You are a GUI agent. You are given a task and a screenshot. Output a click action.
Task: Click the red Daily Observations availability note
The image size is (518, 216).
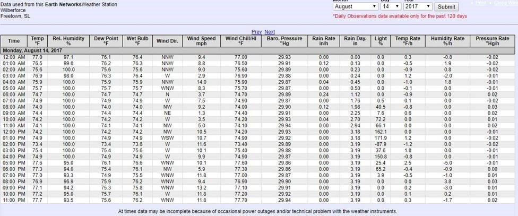click(400, 16)
